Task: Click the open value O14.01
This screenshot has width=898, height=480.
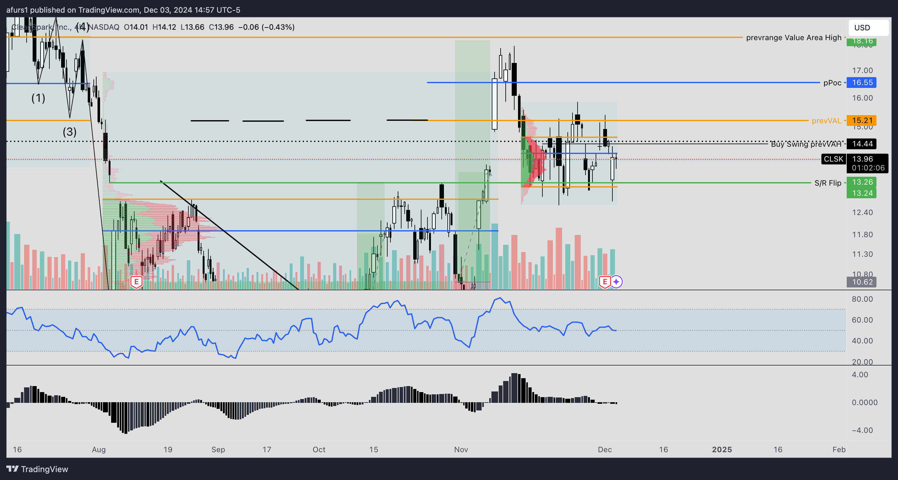Action: point(136,27)
